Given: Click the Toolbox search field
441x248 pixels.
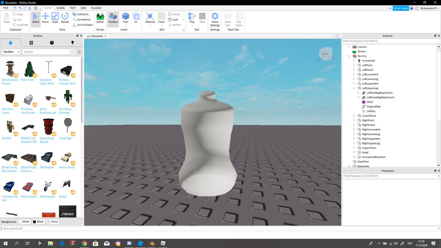Looking at the screenshot, I should pos(46,52).
